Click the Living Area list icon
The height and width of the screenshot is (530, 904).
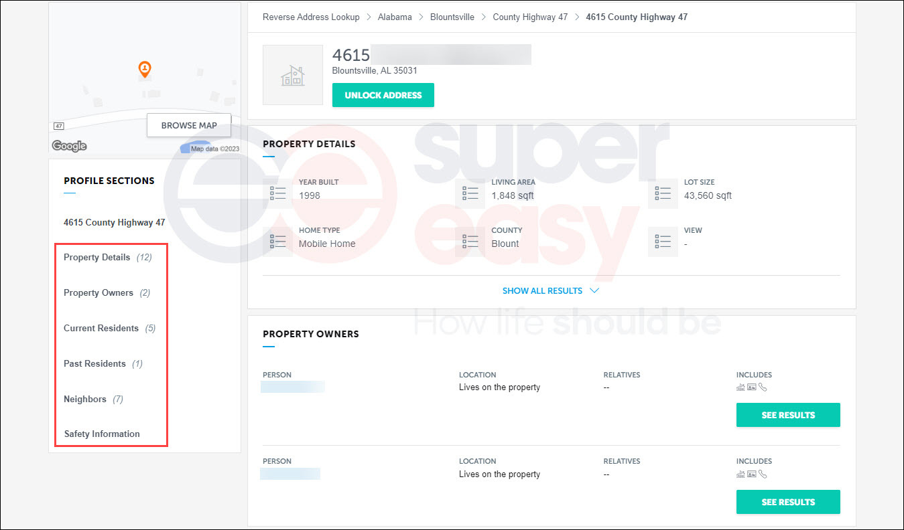[x=470, y=193]
